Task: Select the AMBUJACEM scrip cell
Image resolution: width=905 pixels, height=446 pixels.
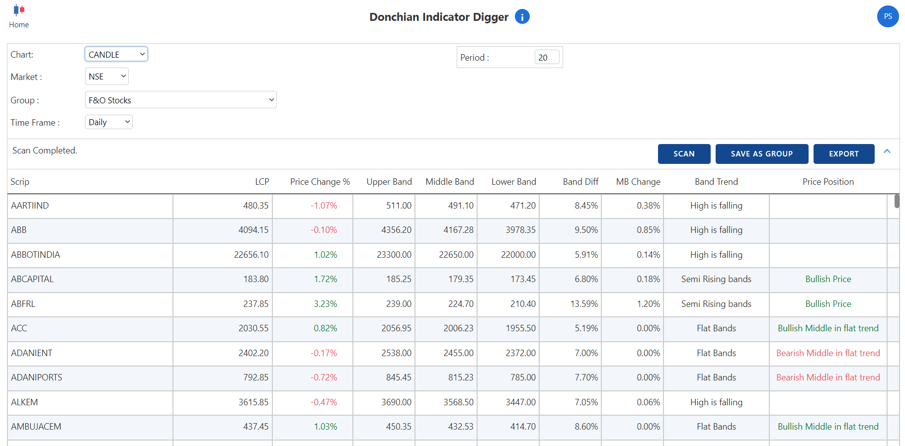Action: tap(90, 427)
